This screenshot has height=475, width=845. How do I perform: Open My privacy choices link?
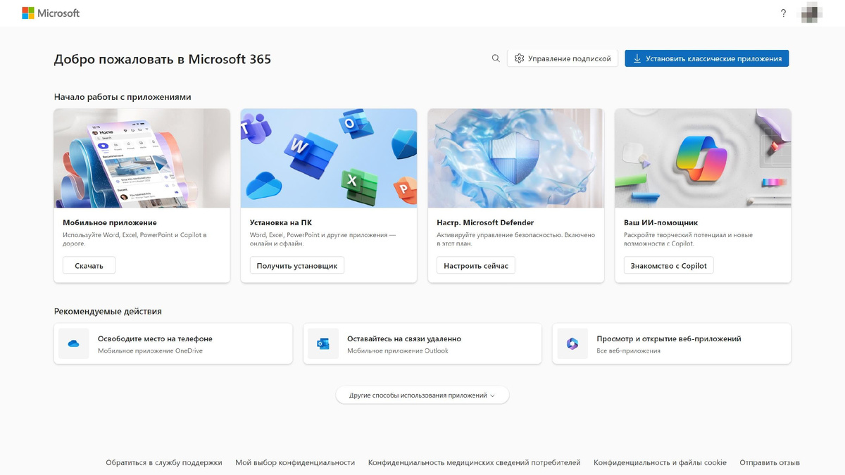point(295,462)
